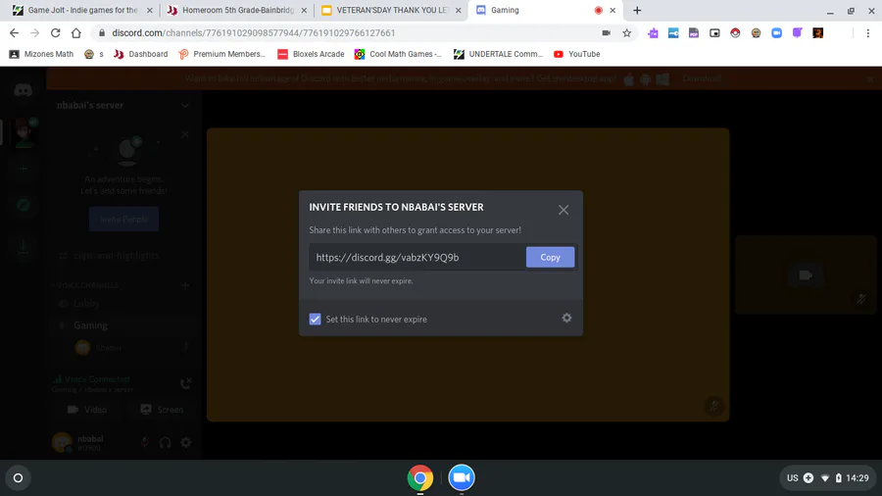Open the s bookmark
The image size is (882, 496).
pyautogui.click(x=94, y=54)
